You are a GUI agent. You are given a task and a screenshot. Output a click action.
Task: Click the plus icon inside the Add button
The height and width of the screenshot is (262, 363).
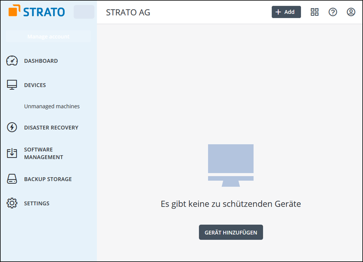pos(278,12)
